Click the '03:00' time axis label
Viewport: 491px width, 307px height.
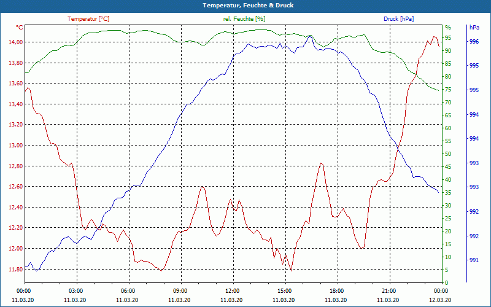pos(75,290)
